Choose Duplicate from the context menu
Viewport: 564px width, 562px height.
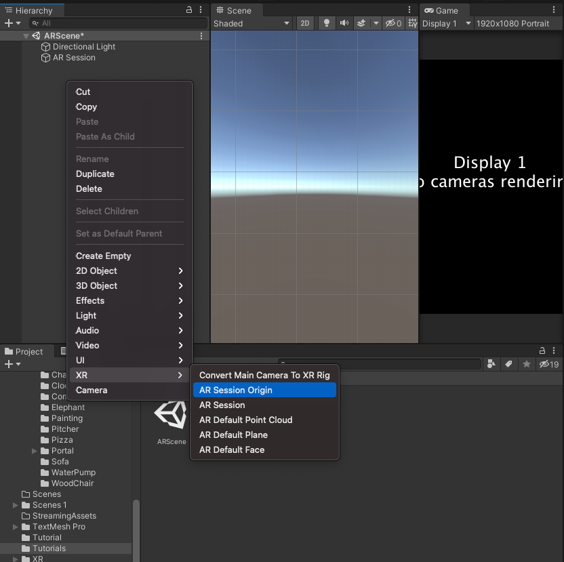pyautogui.click(x=130, y=174)
